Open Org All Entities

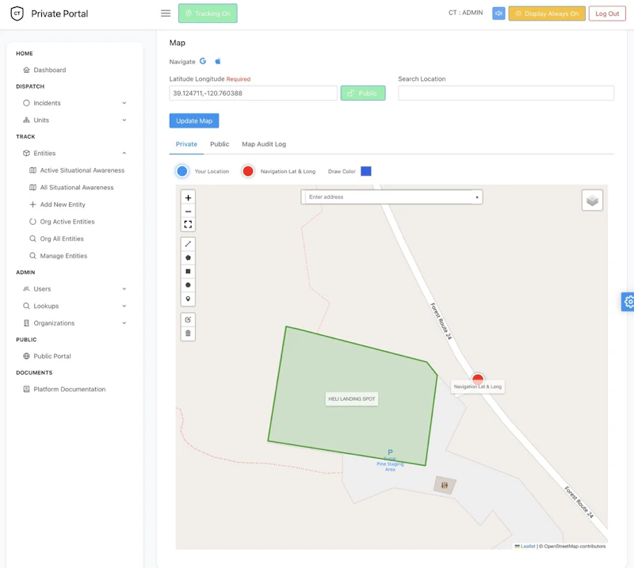tap(62, 239)
